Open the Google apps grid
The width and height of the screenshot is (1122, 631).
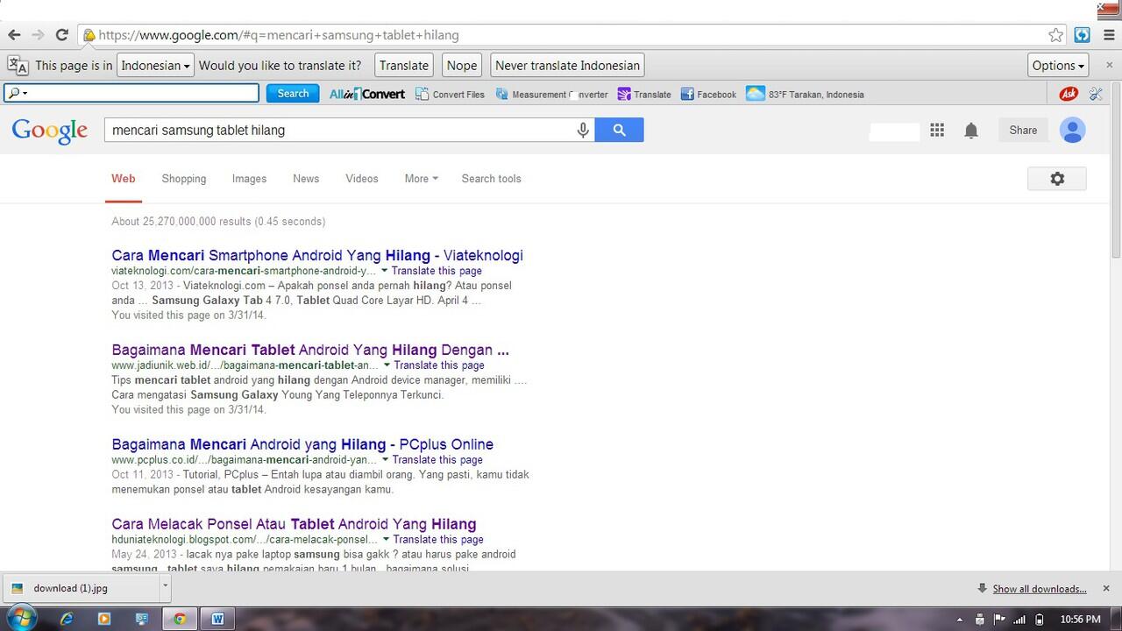(x=937, y=130)
